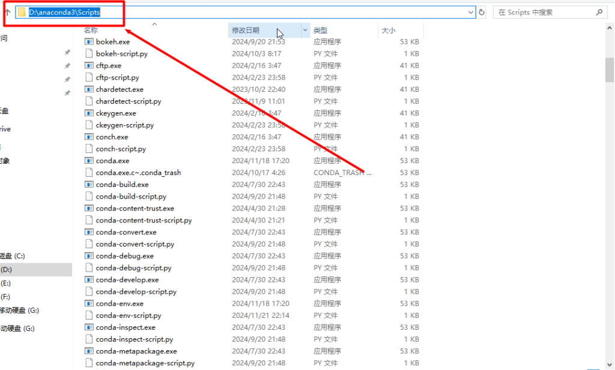Click the sort chevron above the columns

pyautogui.click(x=154, y=23)
